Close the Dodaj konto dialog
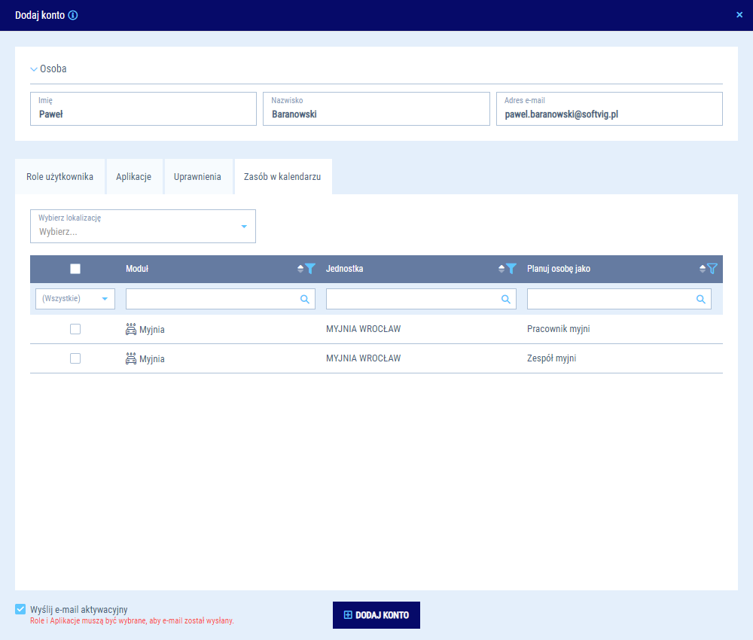This screenshot has width=753, height=640. tap(739, 15)
